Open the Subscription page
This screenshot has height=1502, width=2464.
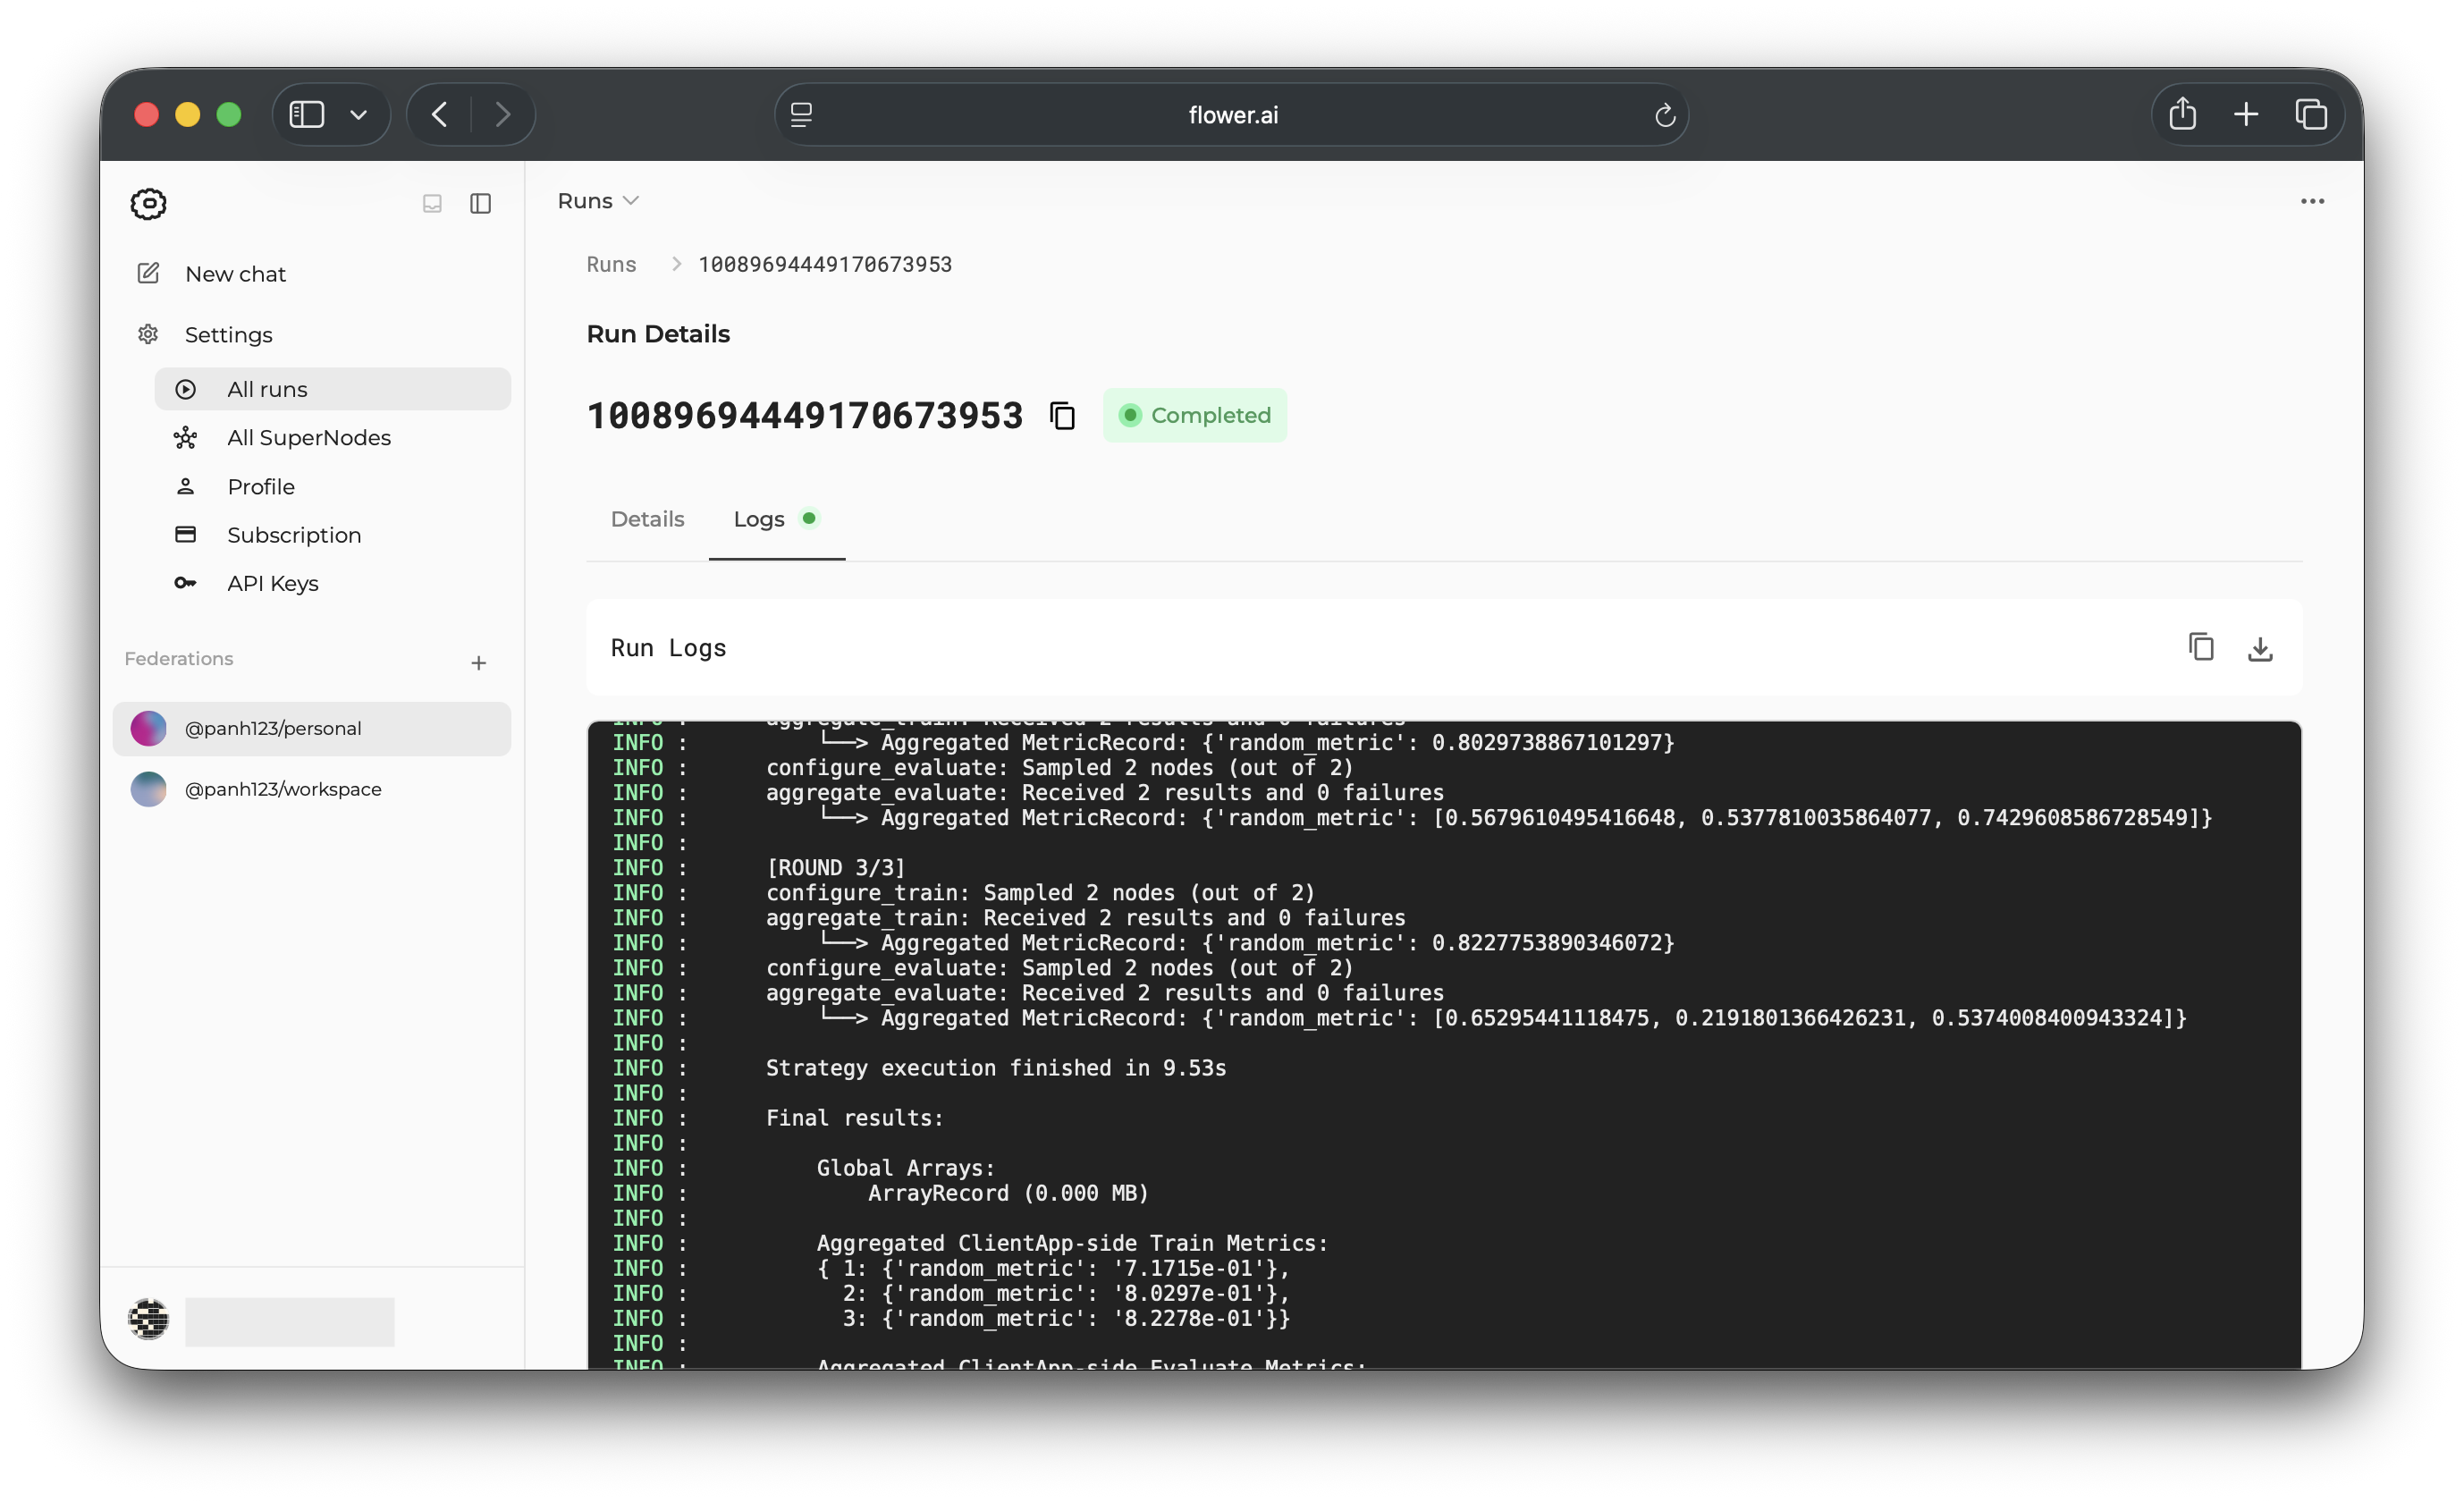(x=332, y=535)
